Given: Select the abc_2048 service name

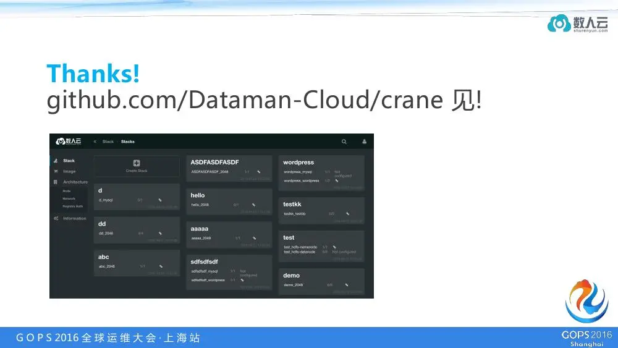Looking at the screenshot, I should [x=106, y=266].
